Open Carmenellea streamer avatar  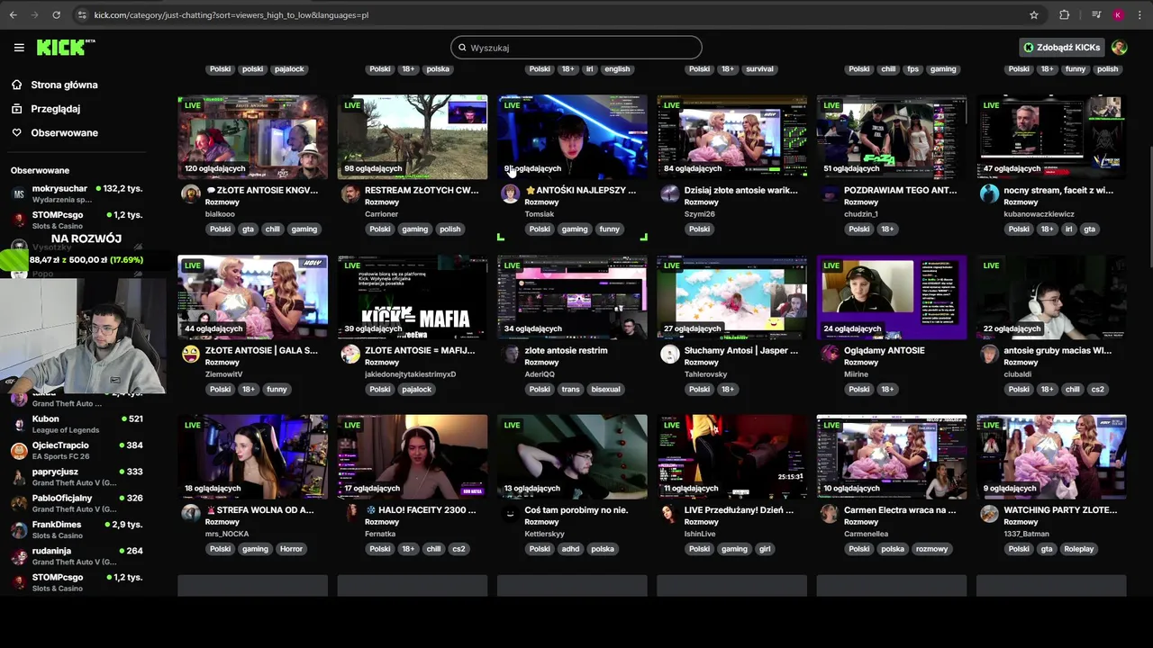pyautogui.click(x=829, y=513)
